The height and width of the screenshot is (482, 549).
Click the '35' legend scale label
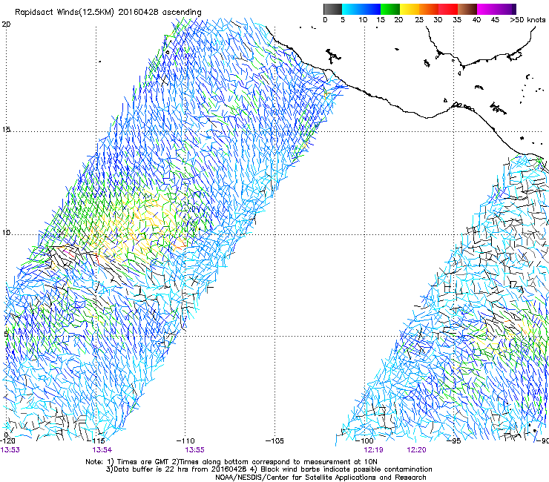point(457,20)
